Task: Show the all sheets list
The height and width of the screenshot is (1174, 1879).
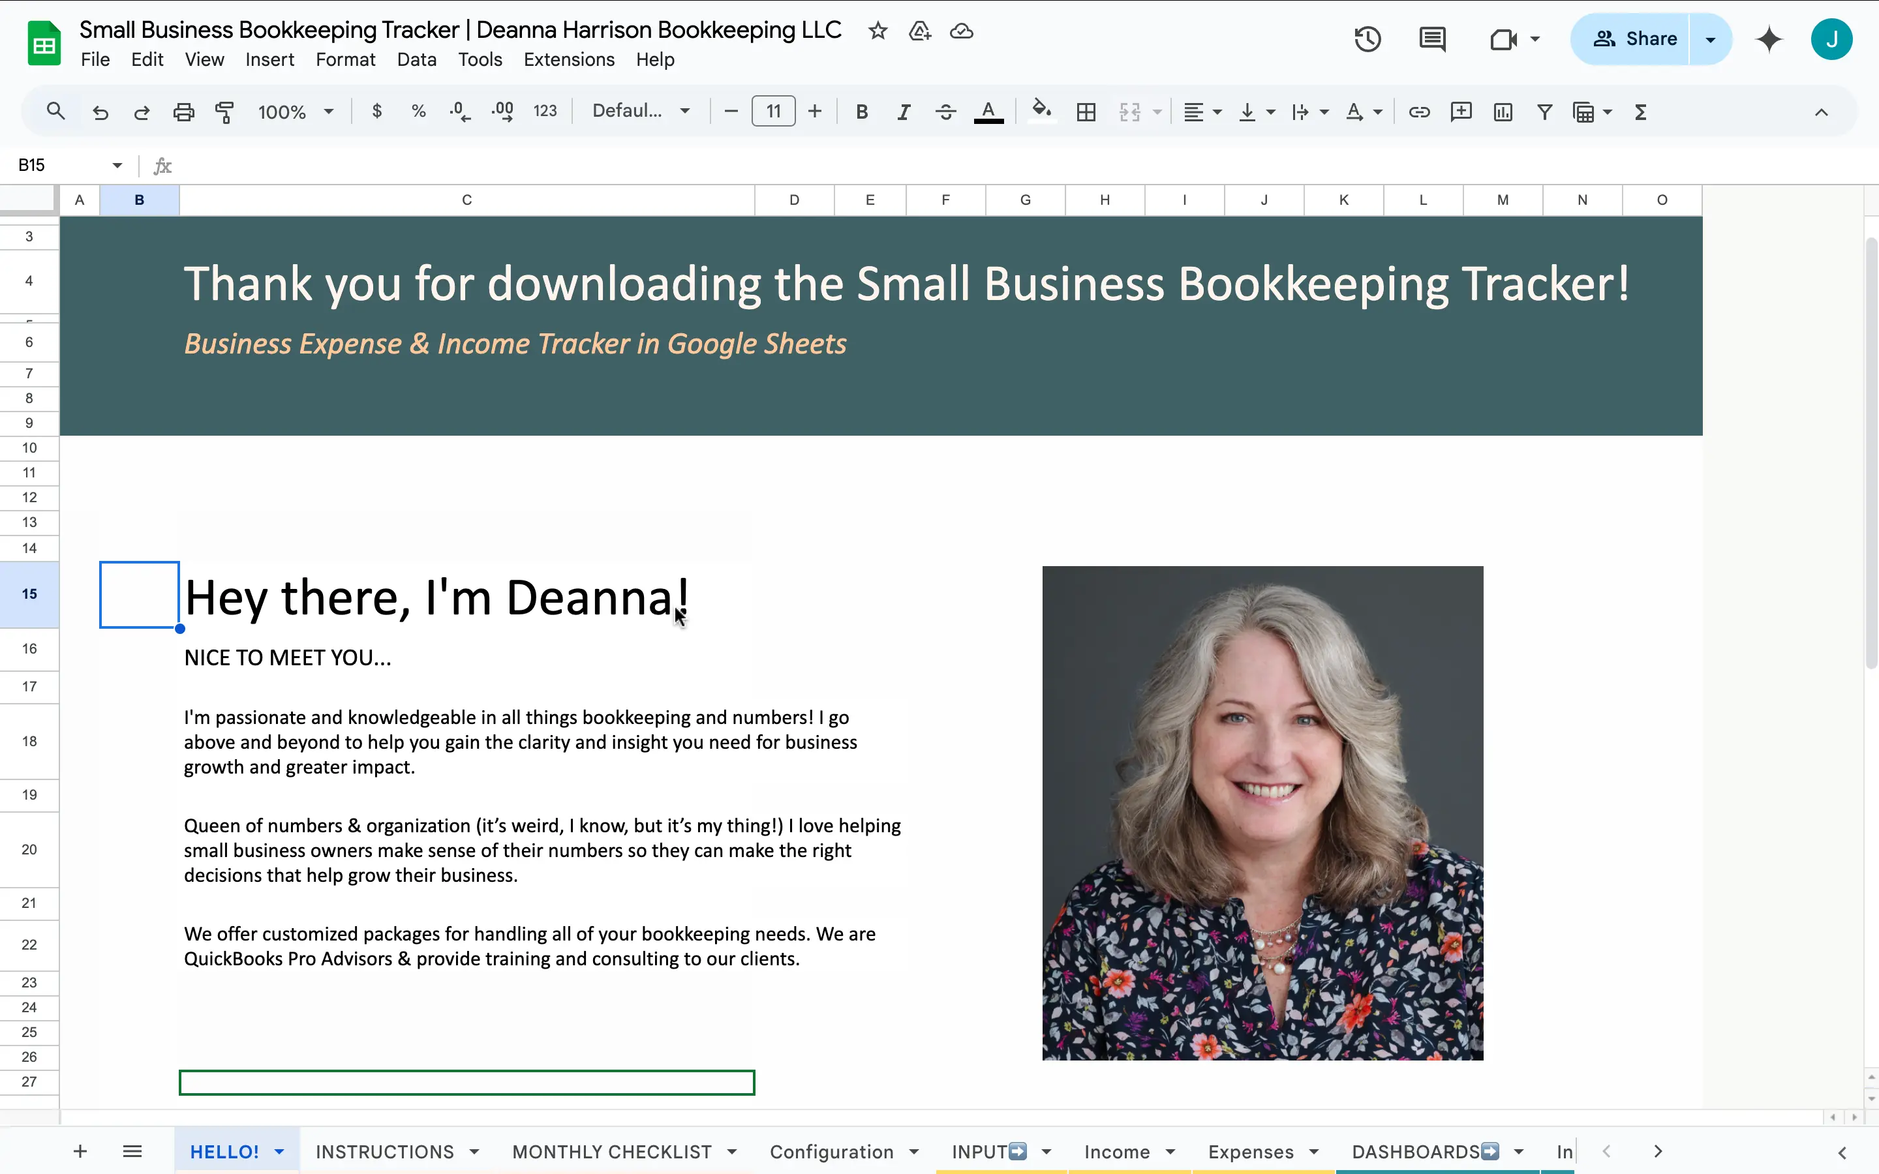Action: coord(133,1151)
